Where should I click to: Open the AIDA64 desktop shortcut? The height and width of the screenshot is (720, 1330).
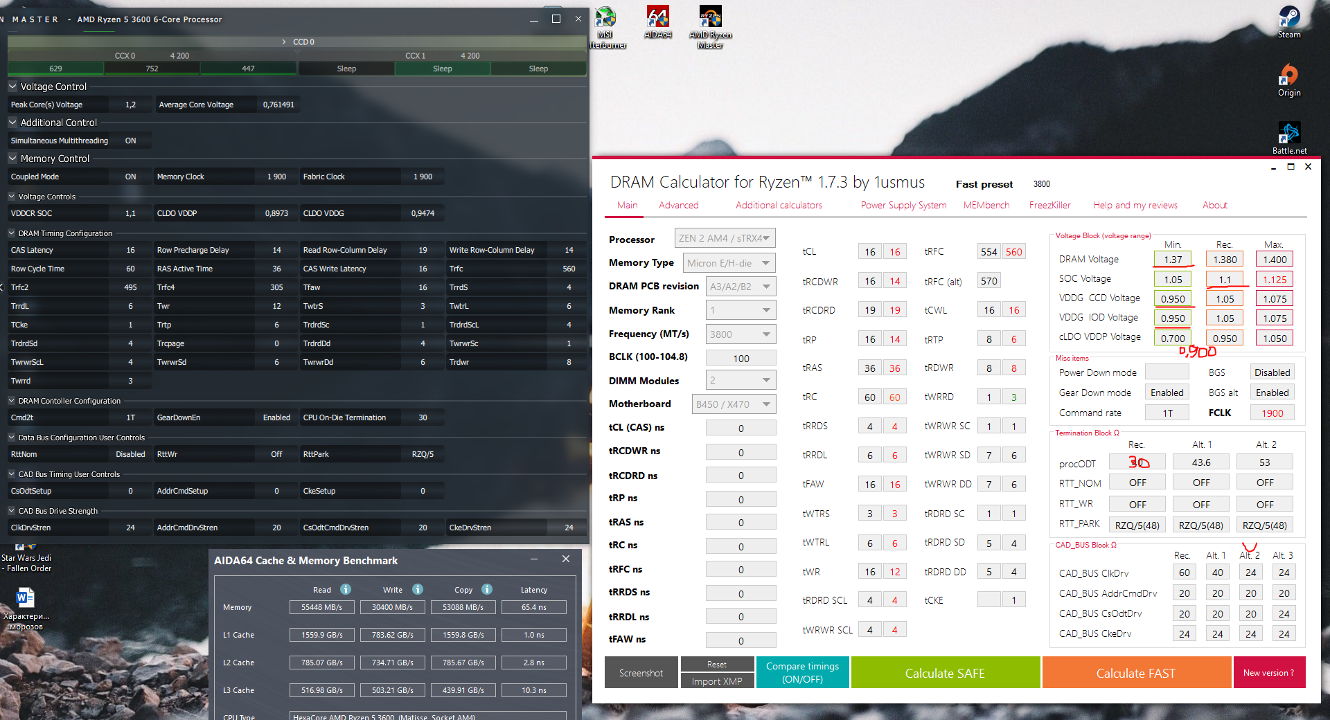(x=657, y=21)
